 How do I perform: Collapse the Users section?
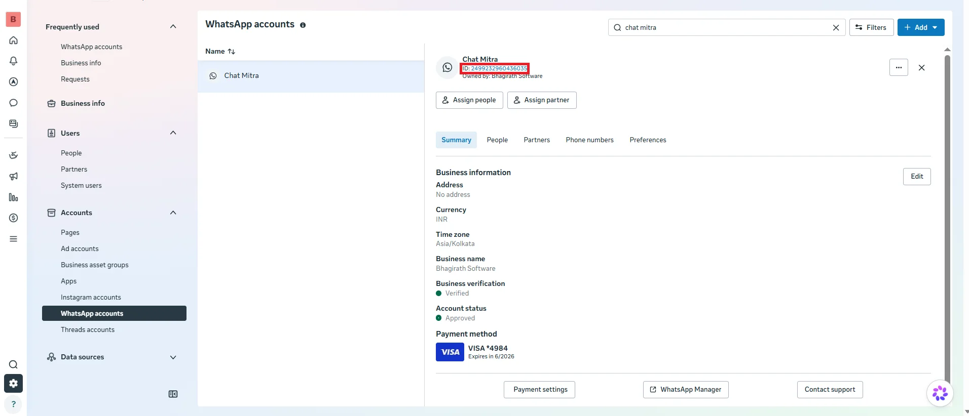(173, 133)
